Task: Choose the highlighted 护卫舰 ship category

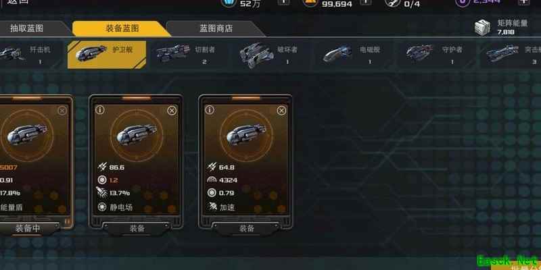Action: pos(107,55)
